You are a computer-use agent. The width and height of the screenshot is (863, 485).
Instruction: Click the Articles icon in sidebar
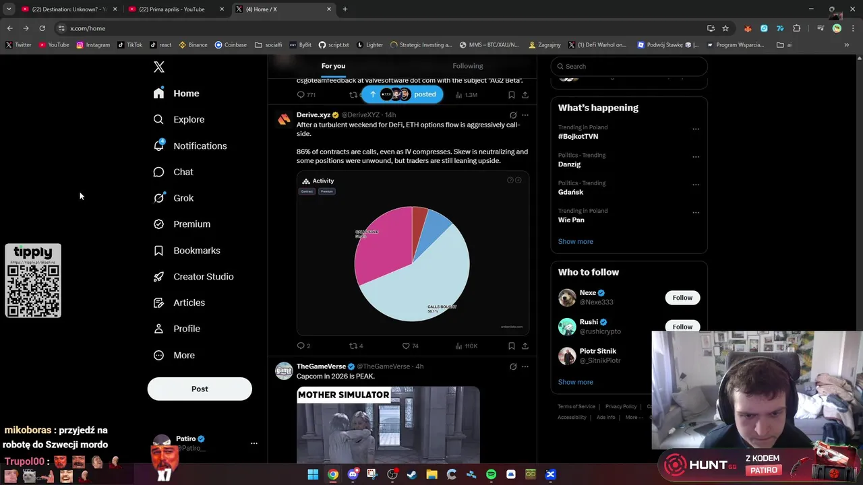[x=158, y=303]
